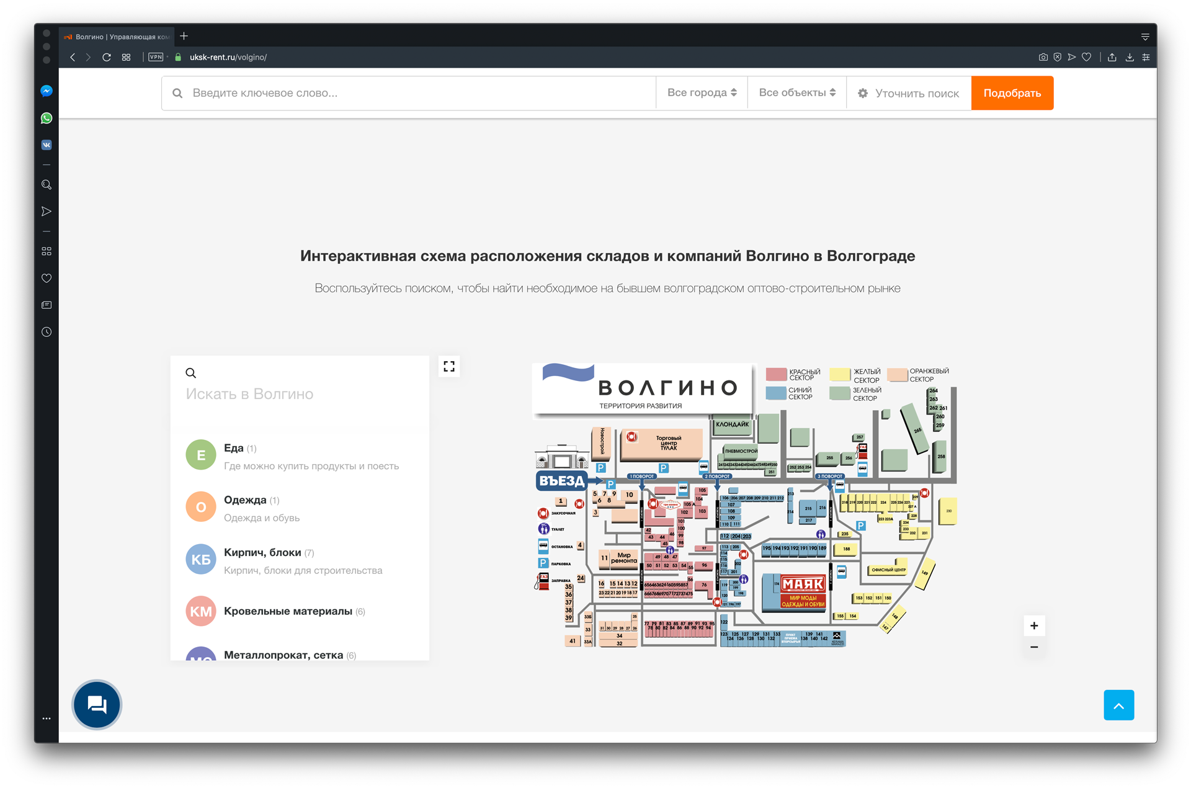Open the Все города dropdown
The height and width of the screenshot is (788, 1191).
point(702,92)
